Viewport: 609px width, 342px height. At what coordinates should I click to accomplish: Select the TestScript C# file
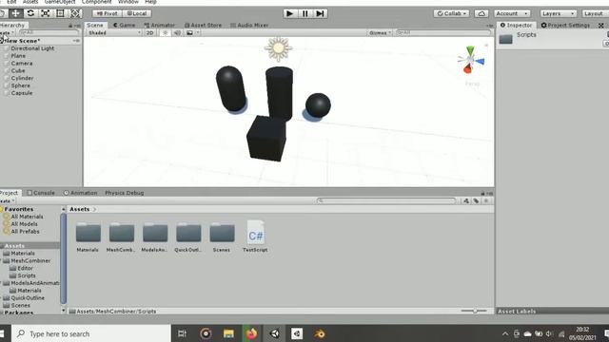point(256,233)
